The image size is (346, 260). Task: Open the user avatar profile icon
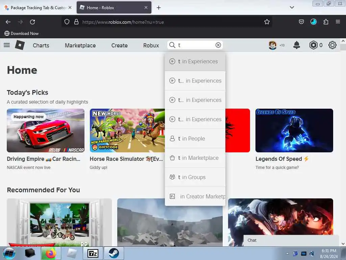click(x=273, y=45)
